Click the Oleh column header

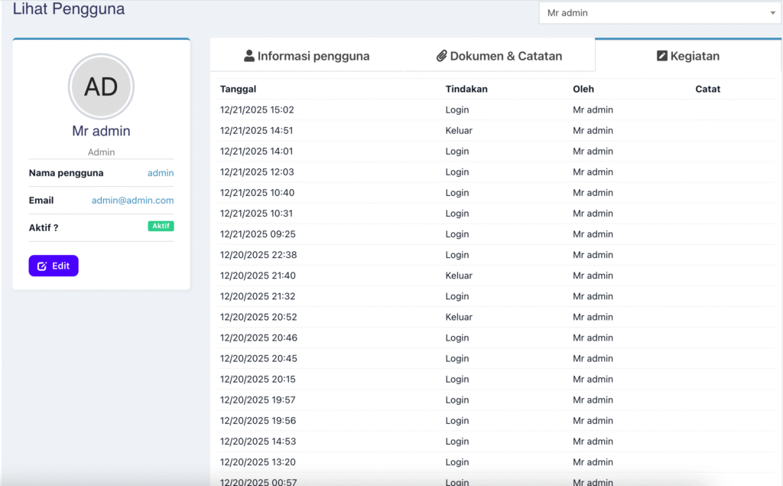pos(583,89)
